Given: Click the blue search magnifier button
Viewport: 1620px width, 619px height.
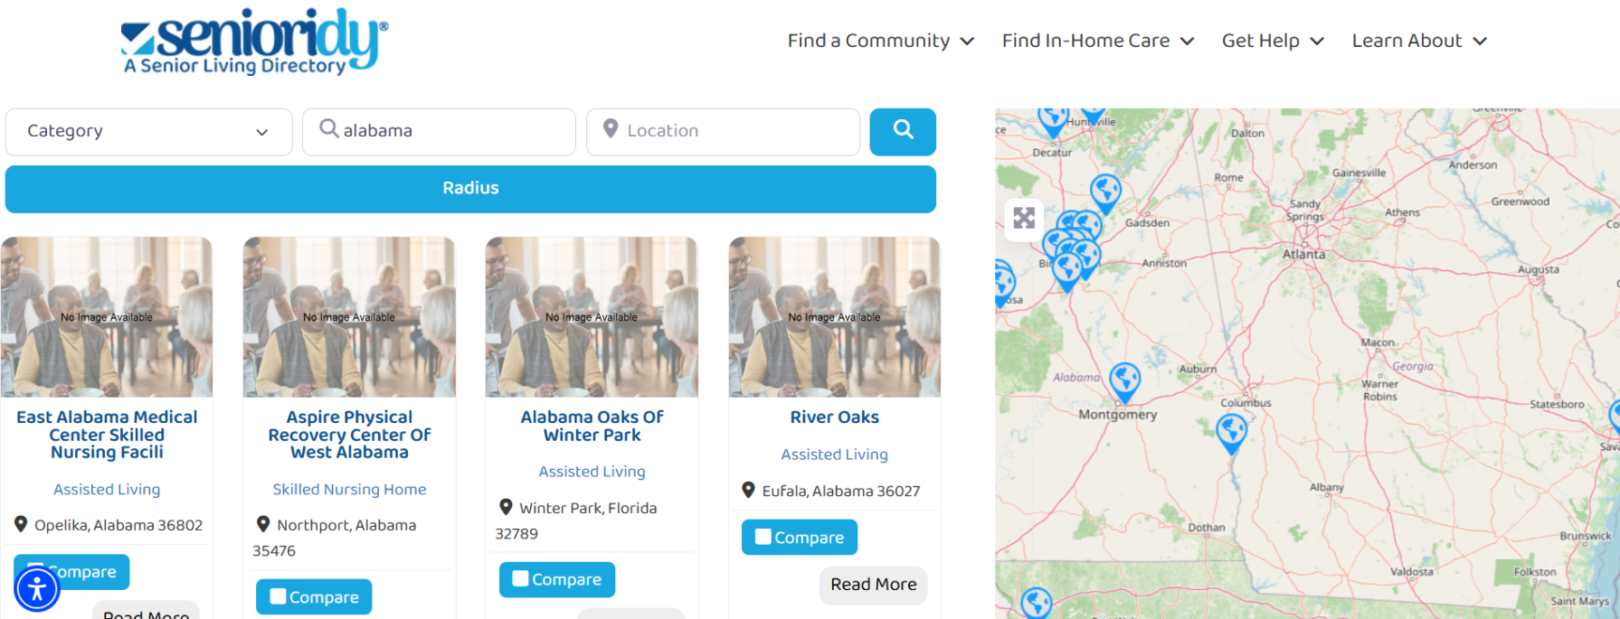Looking at the screenshot, I should pos(903,132).
